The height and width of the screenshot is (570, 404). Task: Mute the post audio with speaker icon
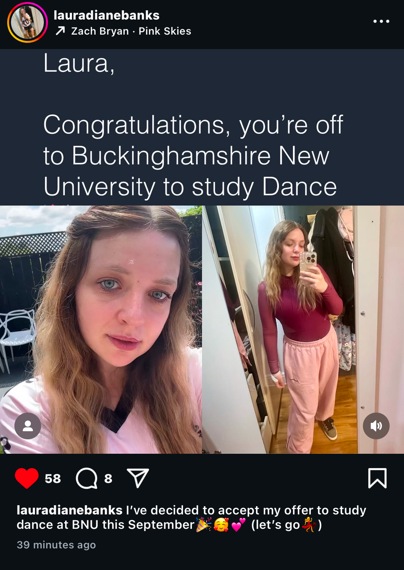(x=376, y=426)
